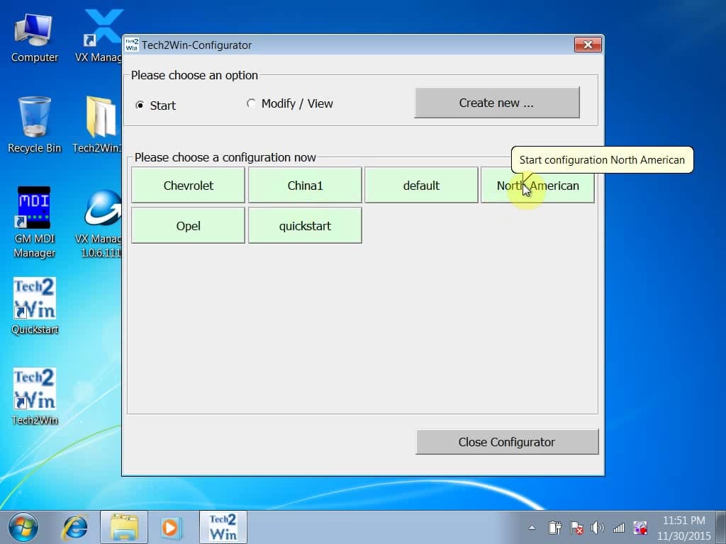The height and width of the screenshot is (544, 726).
Task: Select the Tech2Win desktop shortcut
Action: click(x=35, y=397)
